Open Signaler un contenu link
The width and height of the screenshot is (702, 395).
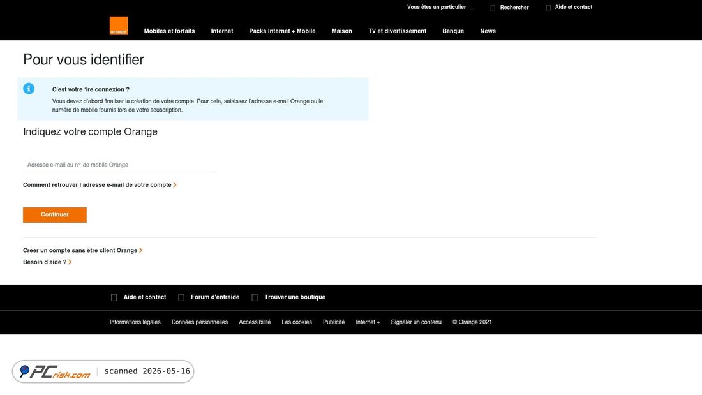[x=416, y=322]
